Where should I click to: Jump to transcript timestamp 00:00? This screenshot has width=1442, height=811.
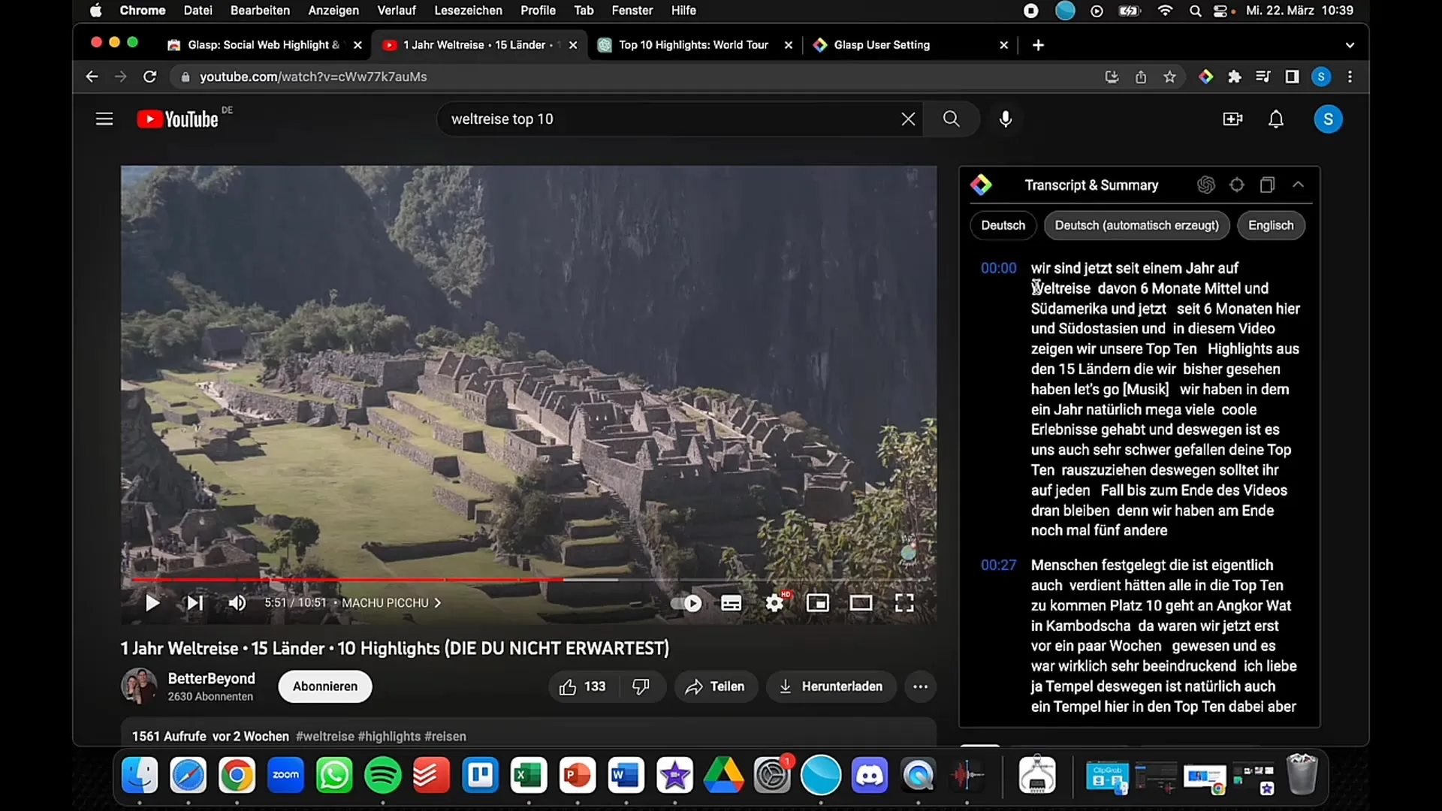pos(998,268)
